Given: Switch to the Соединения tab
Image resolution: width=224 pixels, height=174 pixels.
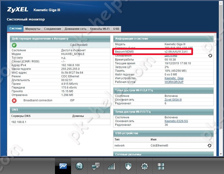Looking at the screenshot, I should click(52, 29).
